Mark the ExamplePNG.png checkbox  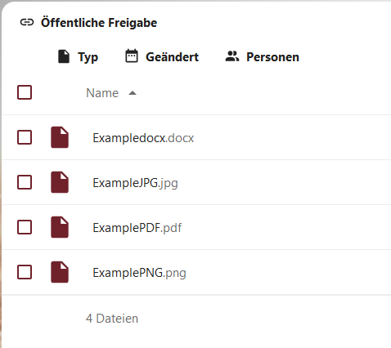25,272
